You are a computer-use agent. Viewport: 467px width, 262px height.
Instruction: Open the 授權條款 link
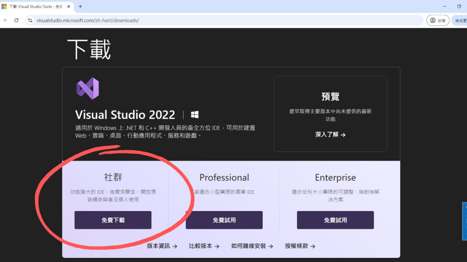[300, 246]
